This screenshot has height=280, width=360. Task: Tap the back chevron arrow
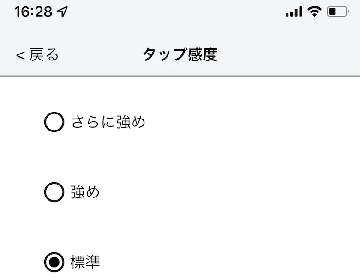click(20, 55)
